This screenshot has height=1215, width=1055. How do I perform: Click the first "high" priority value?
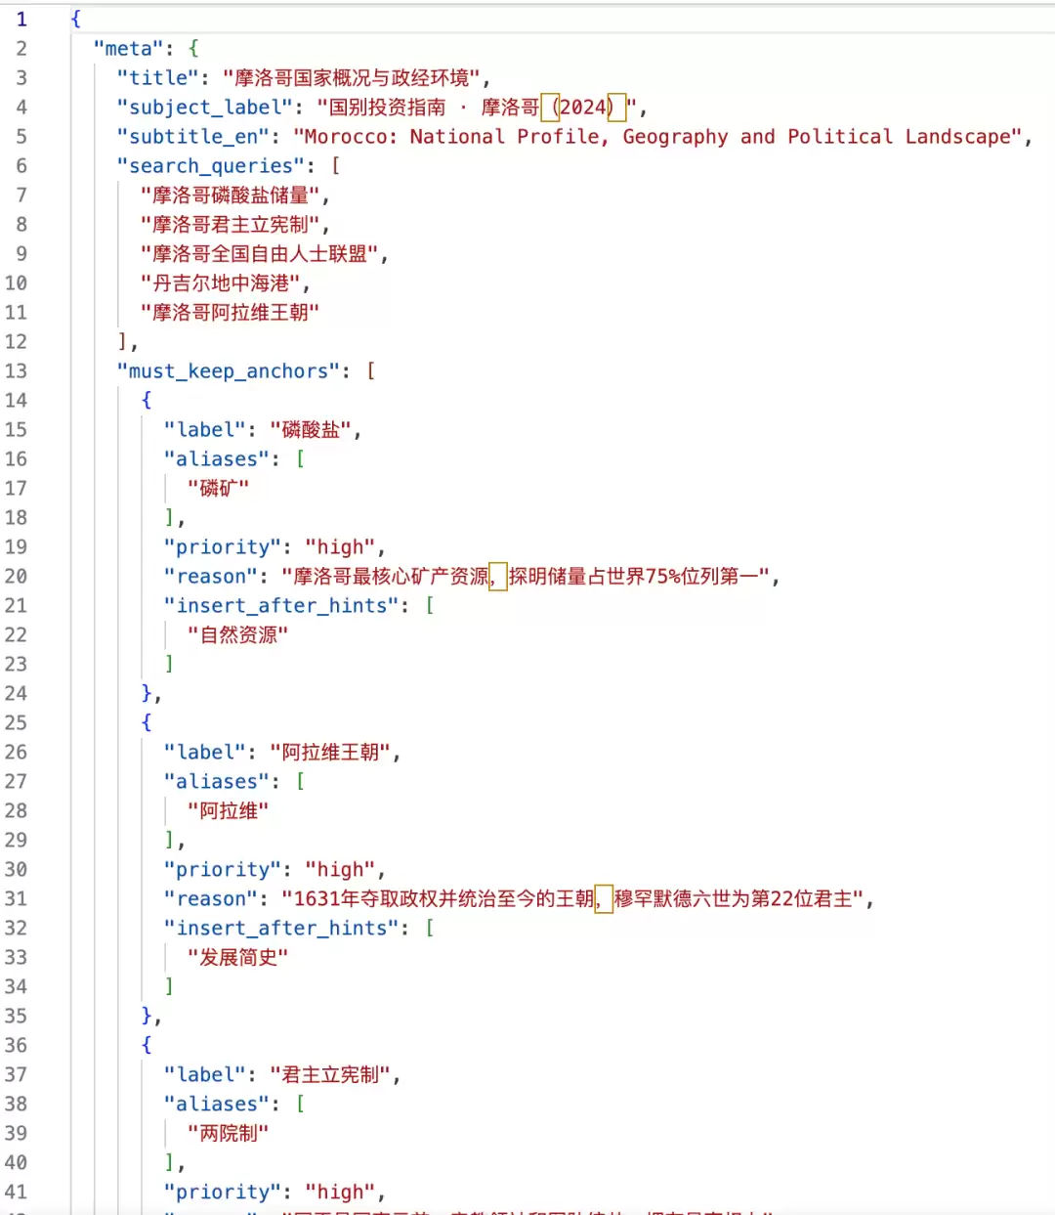point(340,546)
